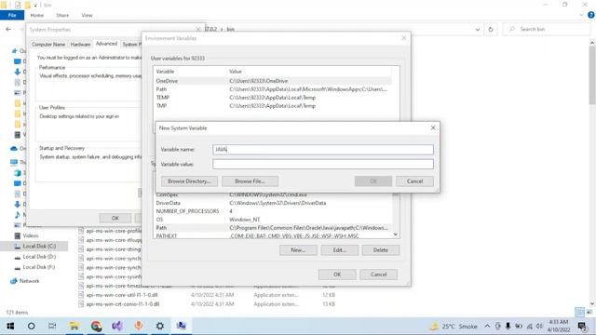Viewport: 596px width, 335px height.
Task: Open File Explorer taskbar icon
Action: click(x=74, y=326)
